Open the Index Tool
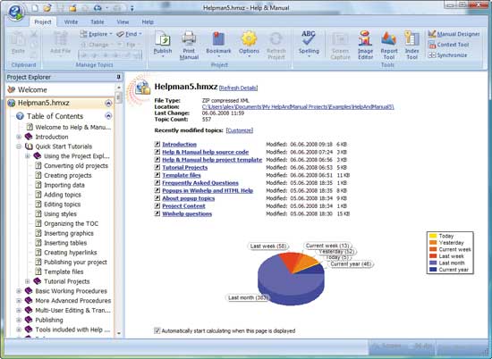This screenshot has width=492, height=359. click(411, 46)
